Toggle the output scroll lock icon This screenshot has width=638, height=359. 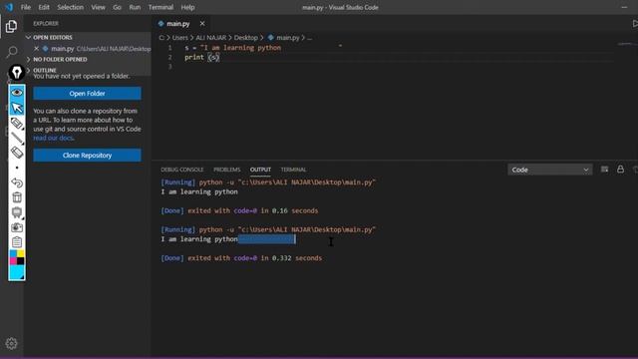(620, 169)
